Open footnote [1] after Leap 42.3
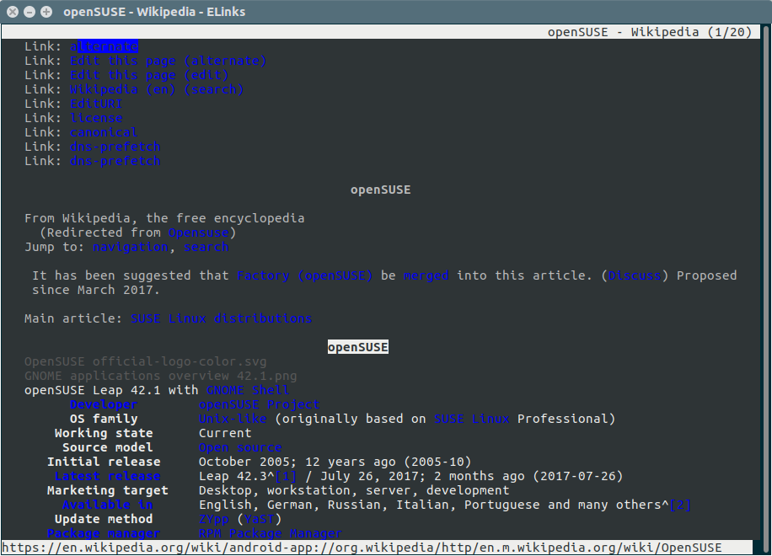The width and height of the screenshot is (772, 556). 286,476
